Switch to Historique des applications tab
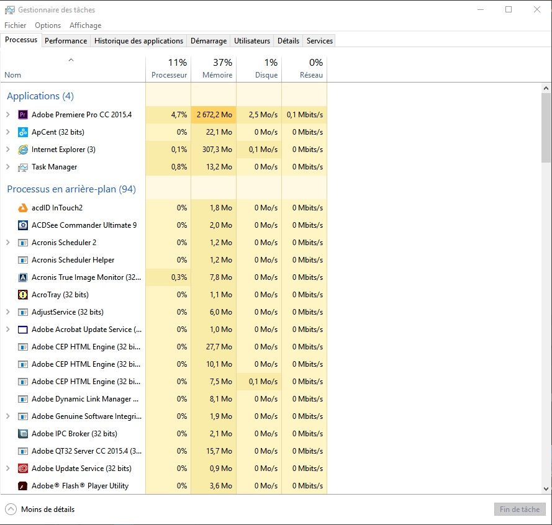552x525 pixels. coord(138,41)
